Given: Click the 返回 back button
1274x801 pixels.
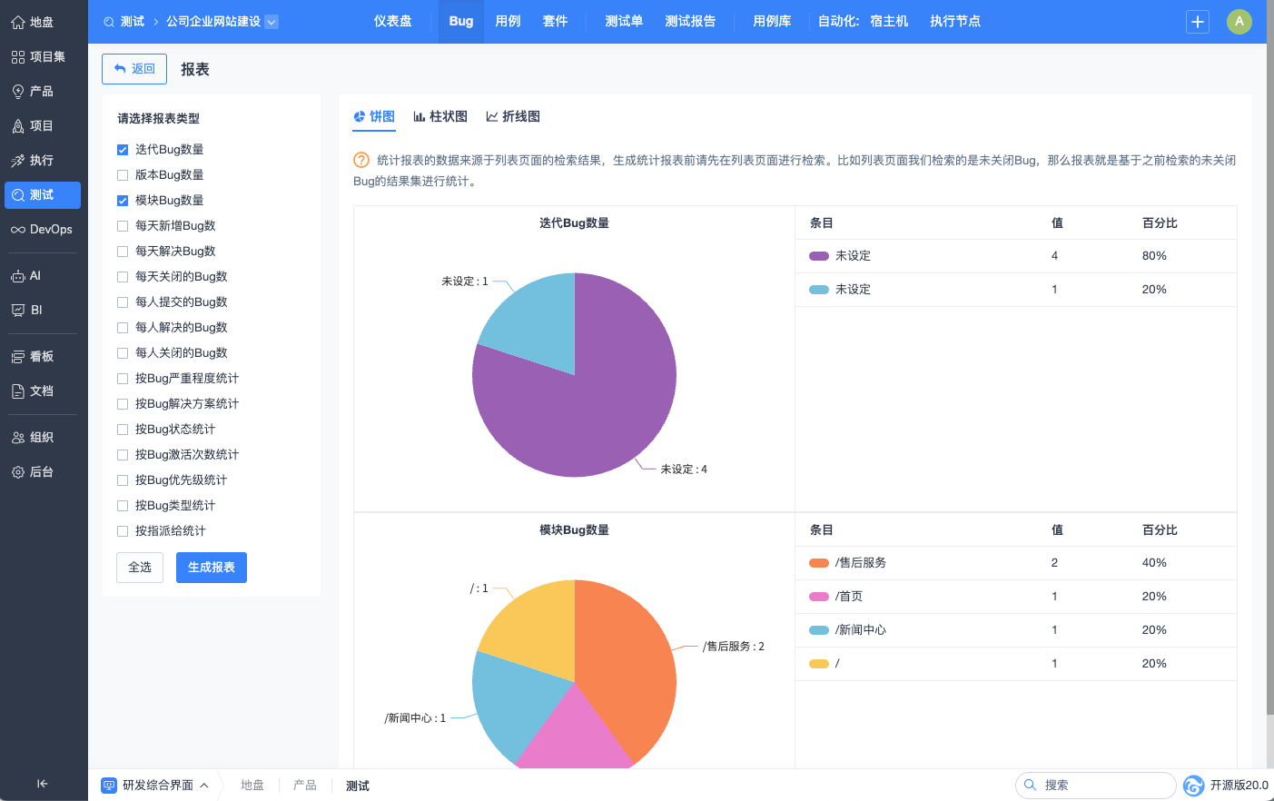Looking at the screenshot, I should 134,69.
